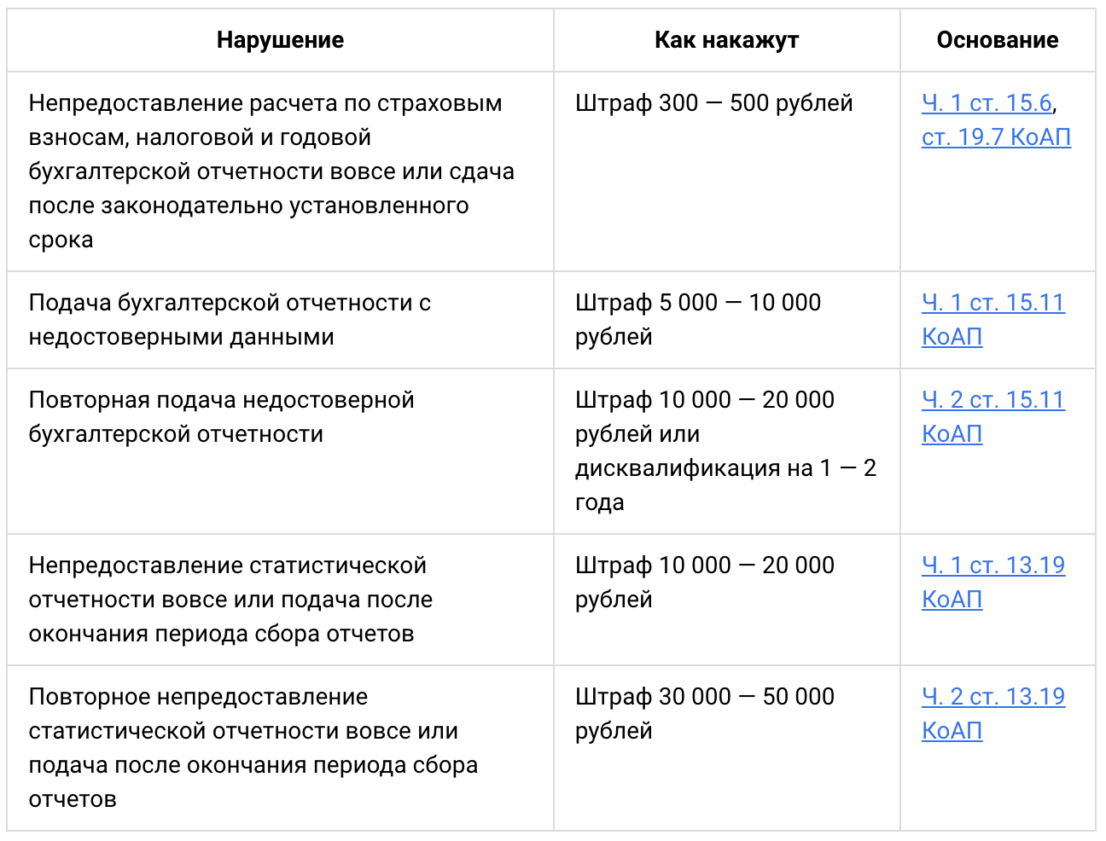1106x841 pixels.
Task: Click the дисквалификация на 1 — 2 года text
Action: pyautogui.click(x=725, y=485)
